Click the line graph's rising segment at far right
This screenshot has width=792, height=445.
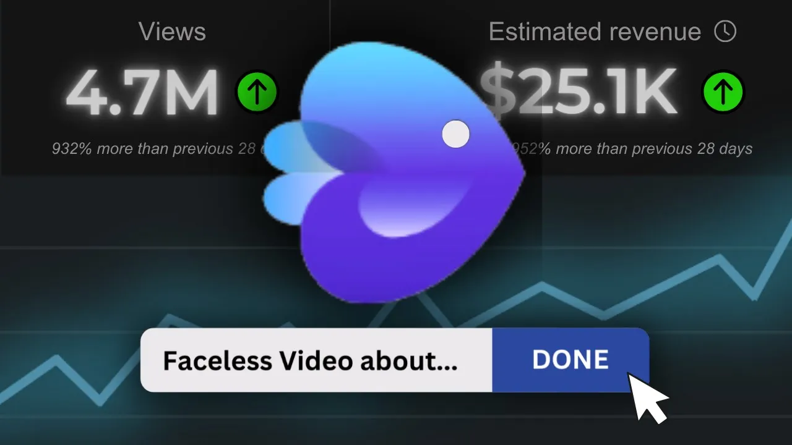[773, 260]
